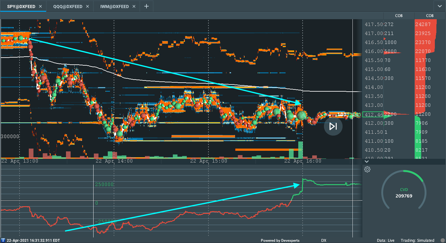The image size is (446, 243).
Task: Select the 415.50 price row
Action: coord(374,60)
